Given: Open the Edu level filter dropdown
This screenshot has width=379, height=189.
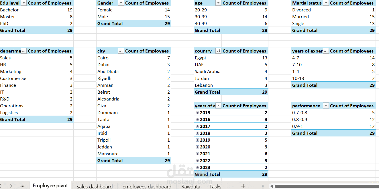Looking at the screenshot, I should tap(23, 3).
